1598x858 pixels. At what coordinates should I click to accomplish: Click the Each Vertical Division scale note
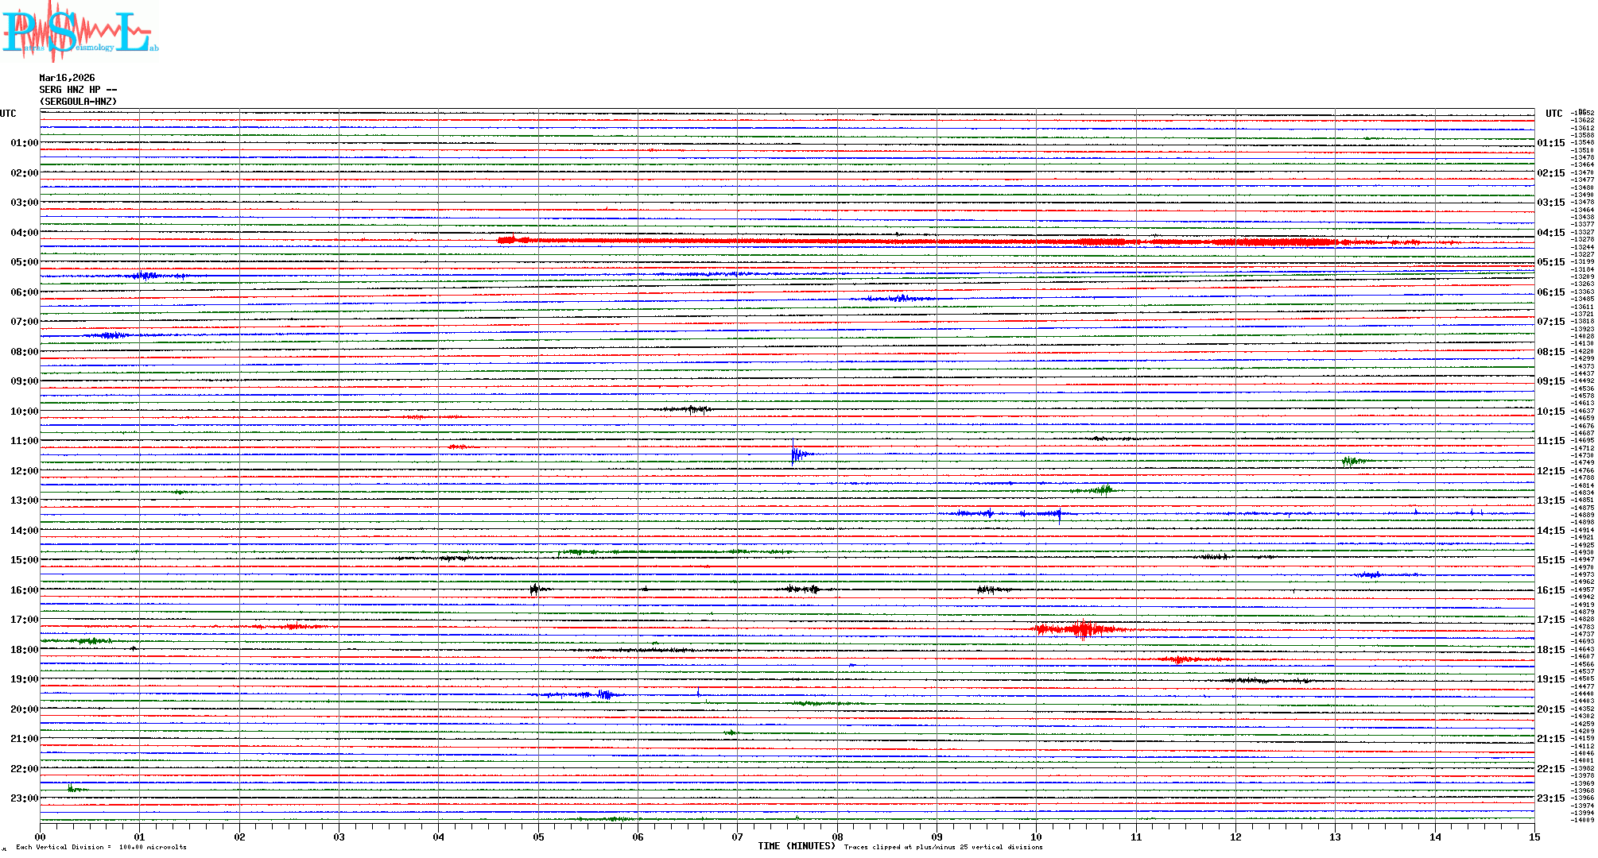[101, 847]
